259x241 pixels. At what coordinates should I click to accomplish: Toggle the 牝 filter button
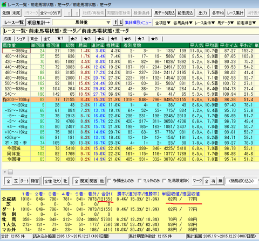65,181
